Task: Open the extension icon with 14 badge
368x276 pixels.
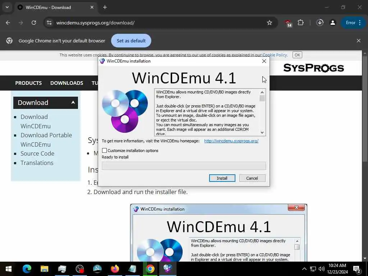Action: [289, 23]
